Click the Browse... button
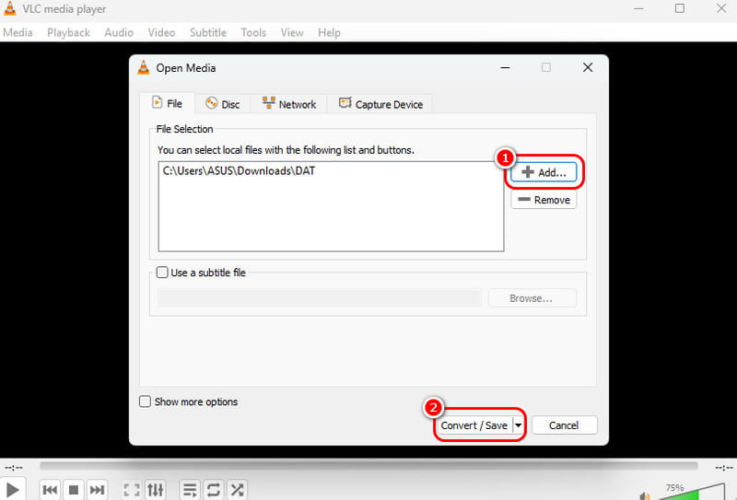737x500 pixels. coord(532,298)
